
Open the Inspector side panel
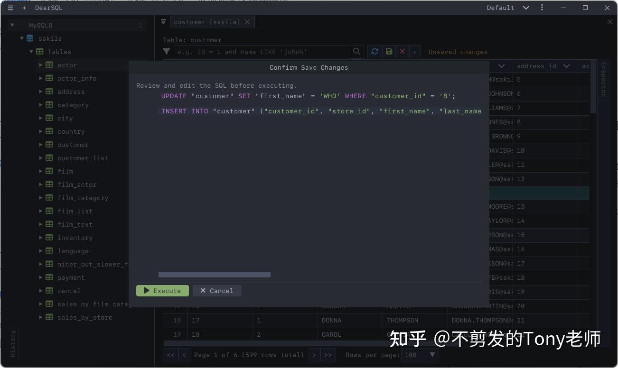pyautogui.click(x=603, y=80)
